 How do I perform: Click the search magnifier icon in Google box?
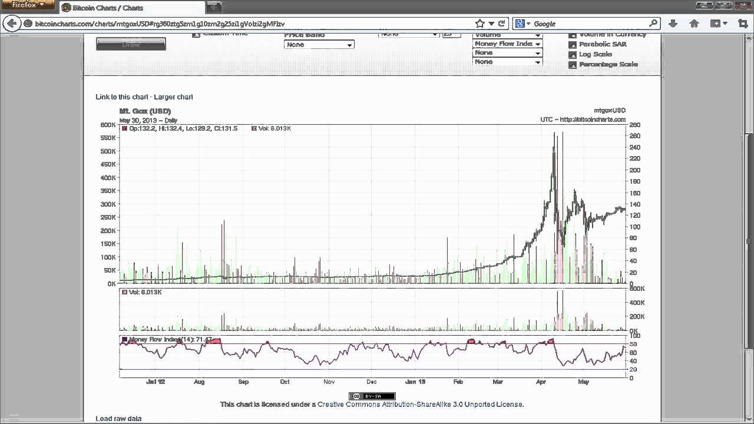pos(653,24)
